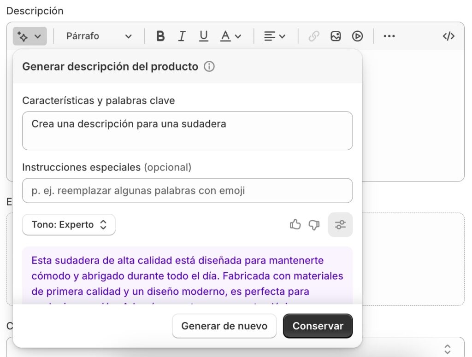472x357 pixels.
Task: Click the Instrucciones especiales input field
Action: [187, 191]
